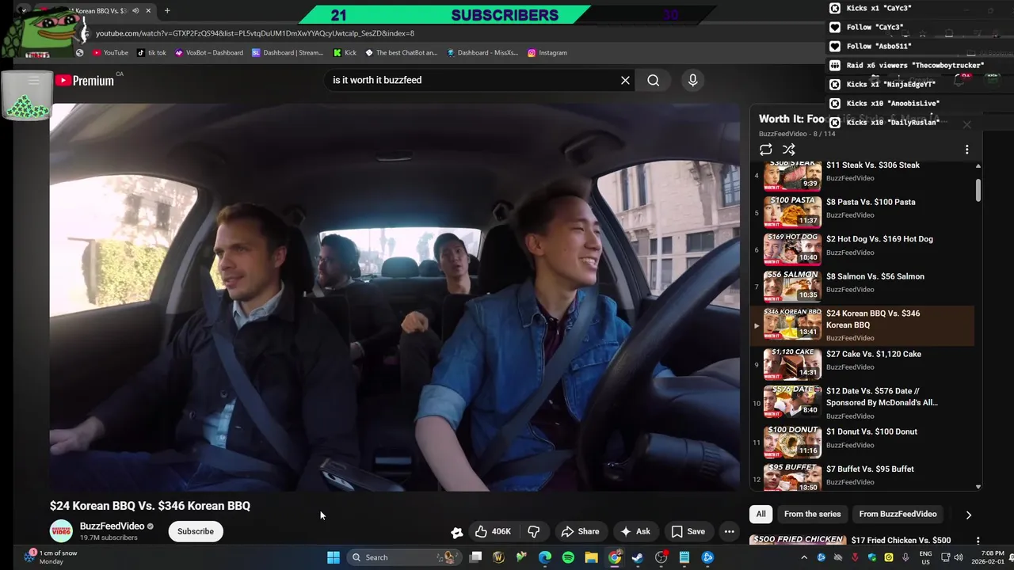Launch World of Warcraft taskbar icon
This screenshot has height=570, width=1014.
(498, 557)
